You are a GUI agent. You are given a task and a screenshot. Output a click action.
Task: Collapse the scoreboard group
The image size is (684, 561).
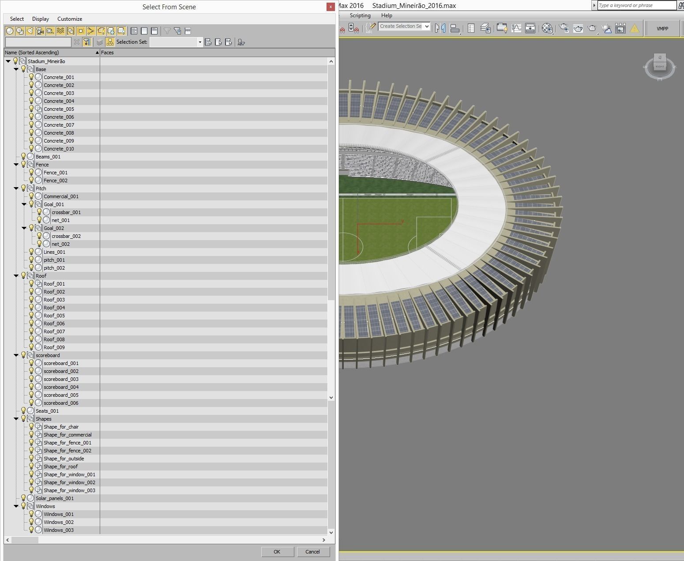coord(16,355)
